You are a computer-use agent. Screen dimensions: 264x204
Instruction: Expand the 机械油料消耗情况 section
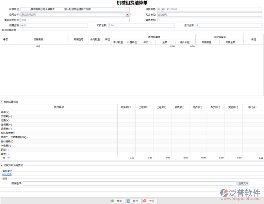pos(2,166)
